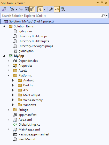The width and height of the screenshot is (109, 145).
Task: Click the ReadMe.md markdown icon
Action: coord(15,140)
